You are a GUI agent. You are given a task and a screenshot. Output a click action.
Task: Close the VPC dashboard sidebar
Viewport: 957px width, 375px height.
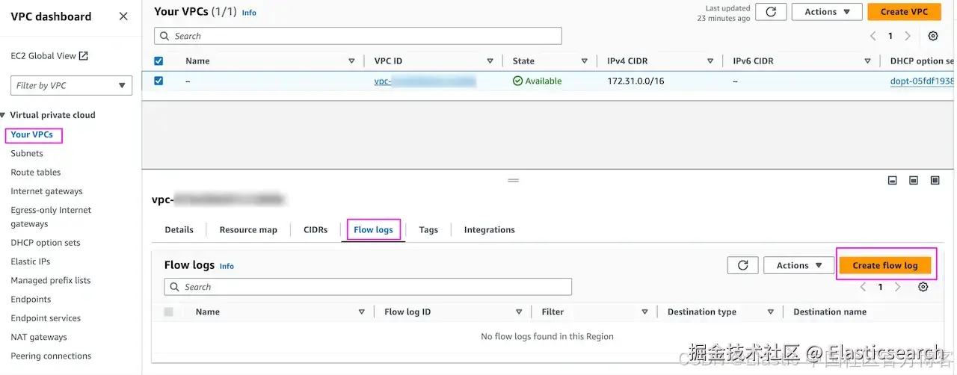pos(123,16)
